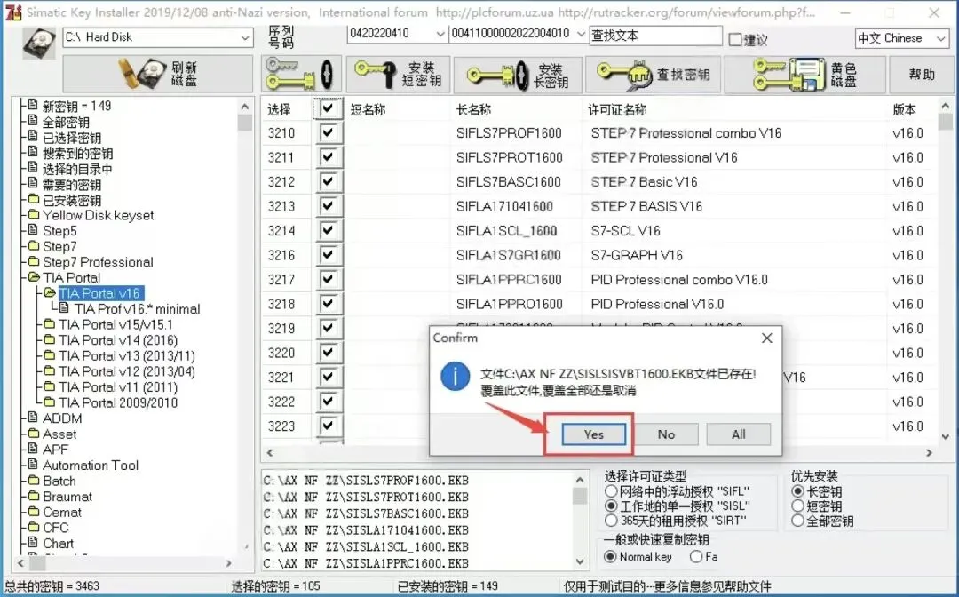Click the tree panel scrollbar up arrow

coord(245,107)
